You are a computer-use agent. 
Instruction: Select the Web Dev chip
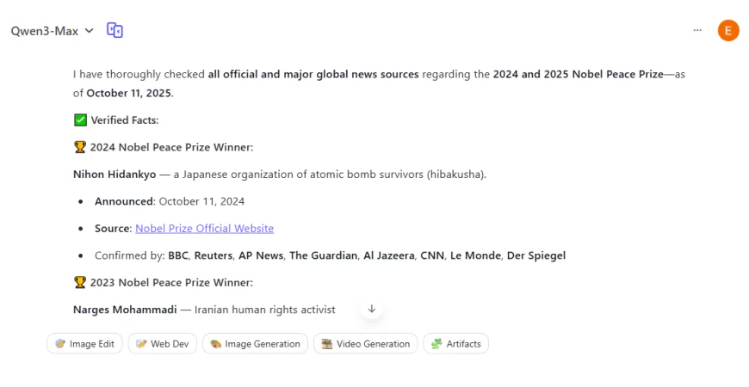pos(163,344)
